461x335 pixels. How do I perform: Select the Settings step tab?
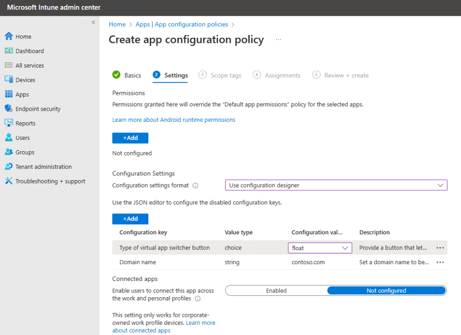click(170, 75)
